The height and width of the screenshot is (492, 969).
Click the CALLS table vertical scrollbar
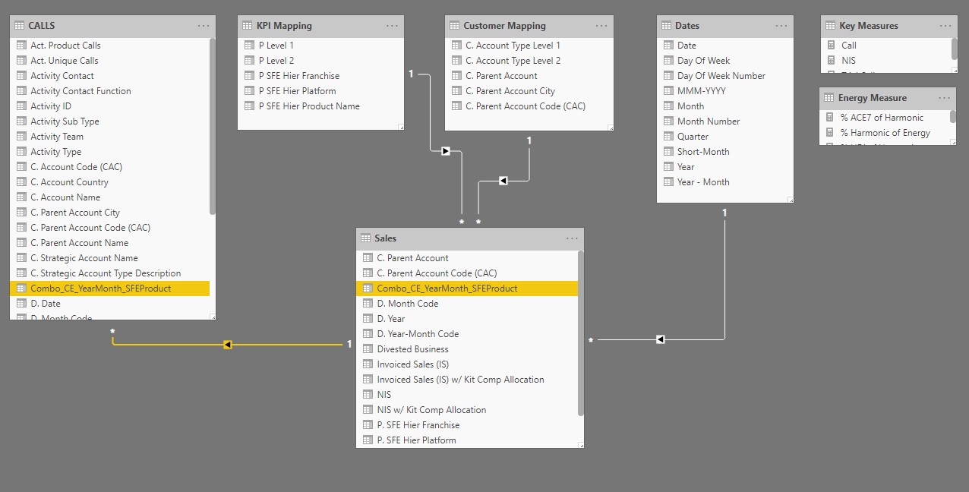coord(213,126)
